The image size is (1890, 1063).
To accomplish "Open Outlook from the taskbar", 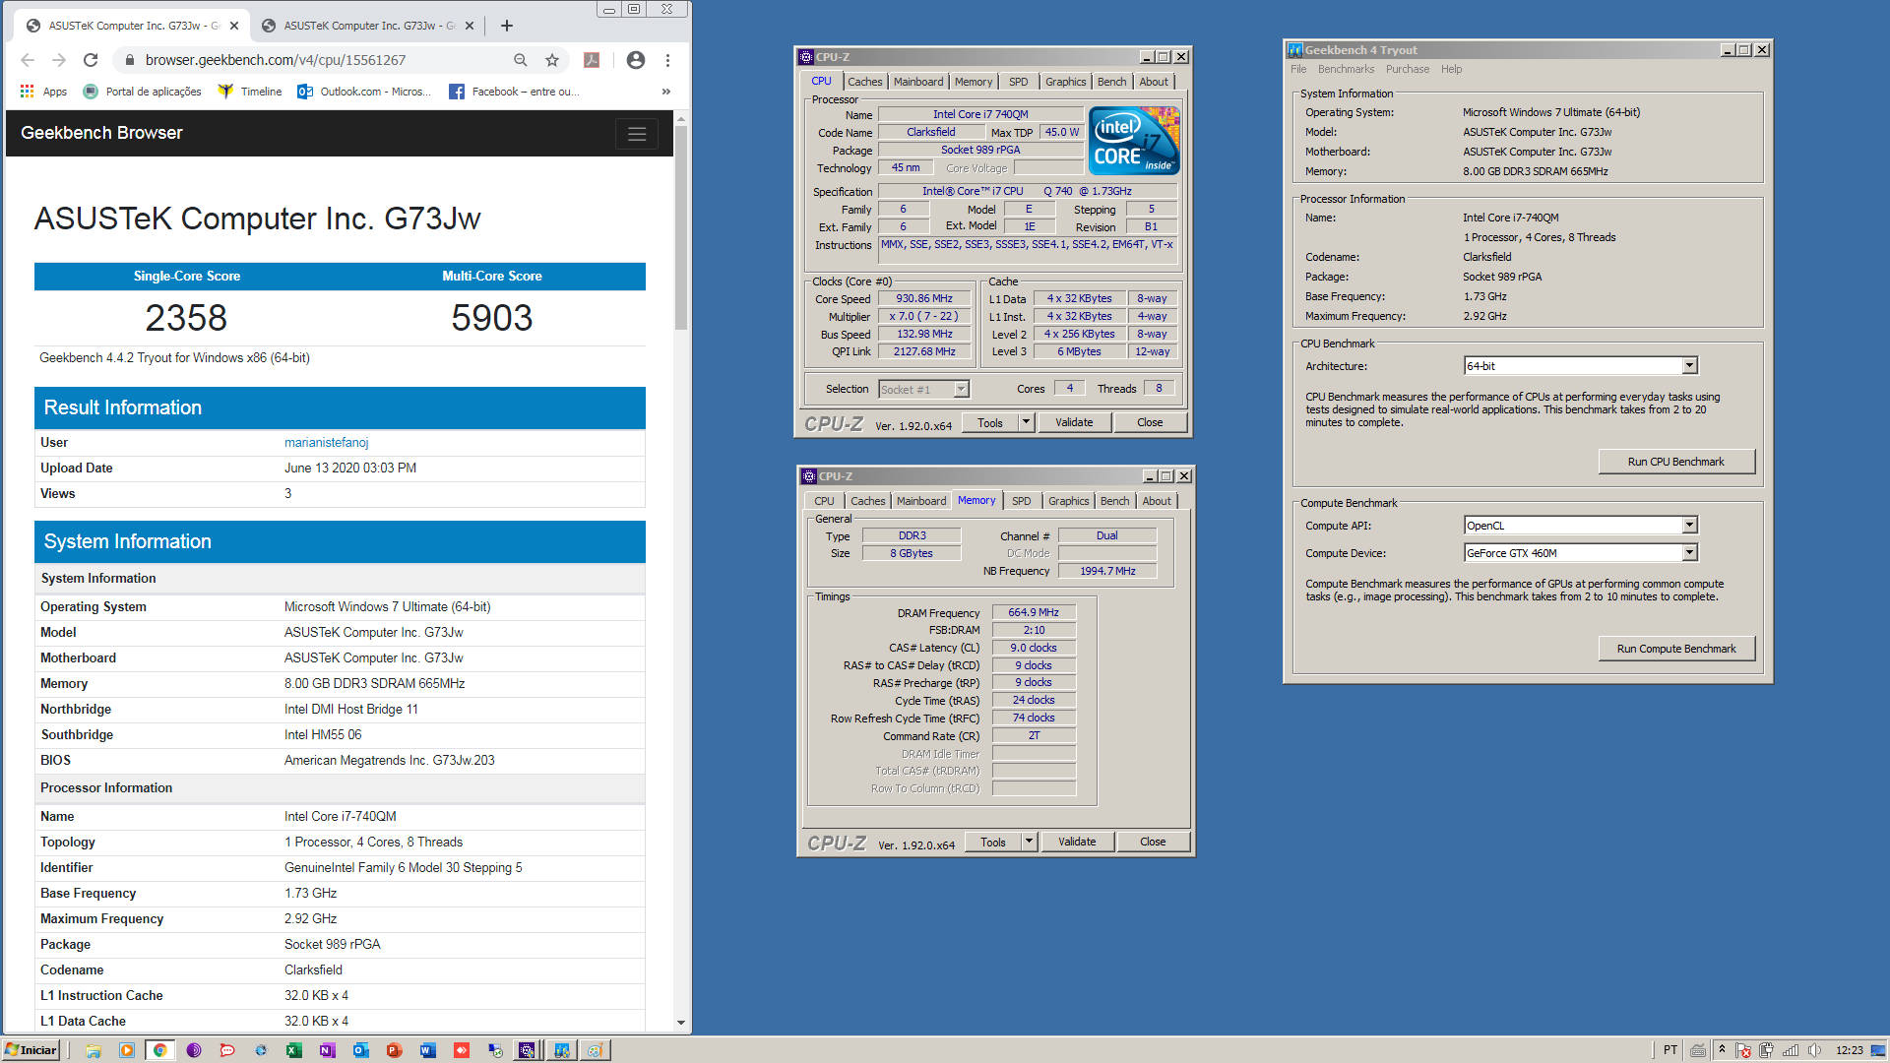I will (360, 1050).
